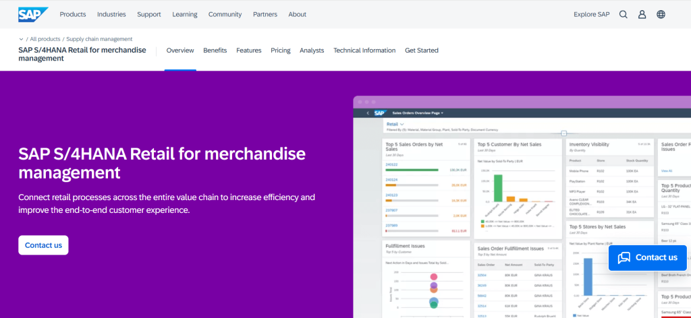Click back arrow in dashboard preview header
Viewport: 691px width, 318px height.
368,113
